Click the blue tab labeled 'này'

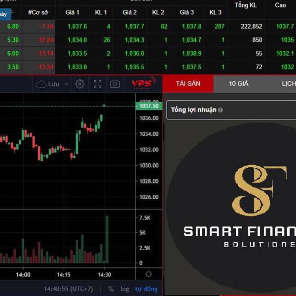click(5, 14)
